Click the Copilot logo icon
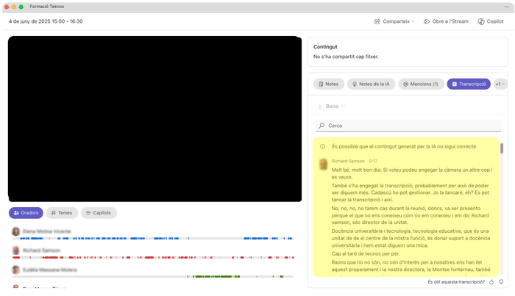Screen dimensions: 515x296 click(x=481, y=21)
